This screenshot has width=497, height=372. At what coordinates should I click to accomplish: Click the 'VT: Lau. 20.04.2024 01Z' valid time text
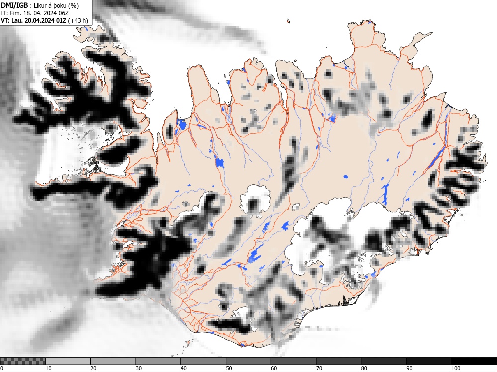click(x=33, y=20)
